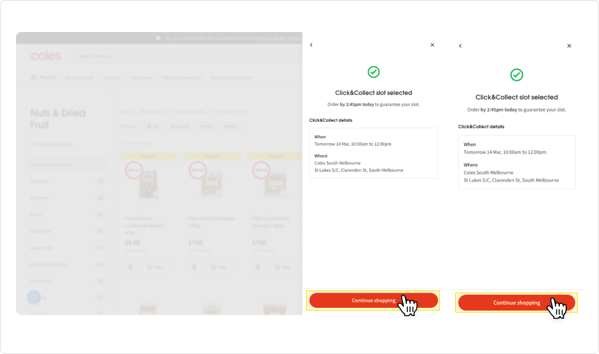The height and width of the screenshot is (354, 599).
Task: Click the Home breadcrumb link
Action: tap(125, 112)
